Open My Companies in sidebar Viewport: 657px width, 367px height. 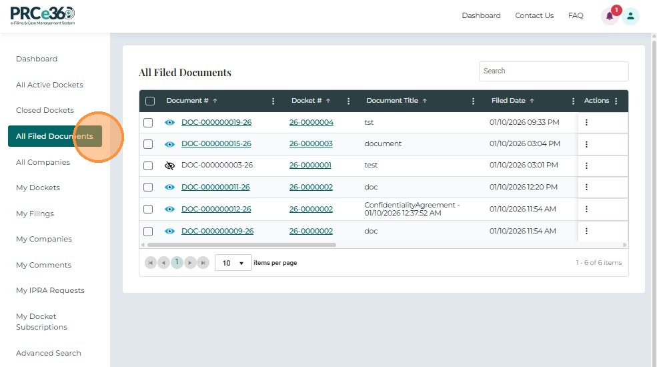pos(43,240)
